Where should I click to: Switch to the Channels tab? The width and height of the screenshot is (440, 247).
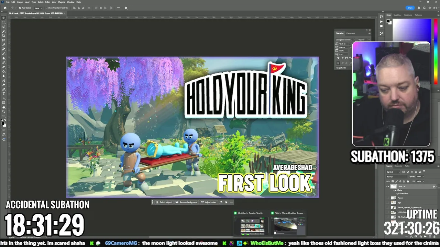[398, 166]
